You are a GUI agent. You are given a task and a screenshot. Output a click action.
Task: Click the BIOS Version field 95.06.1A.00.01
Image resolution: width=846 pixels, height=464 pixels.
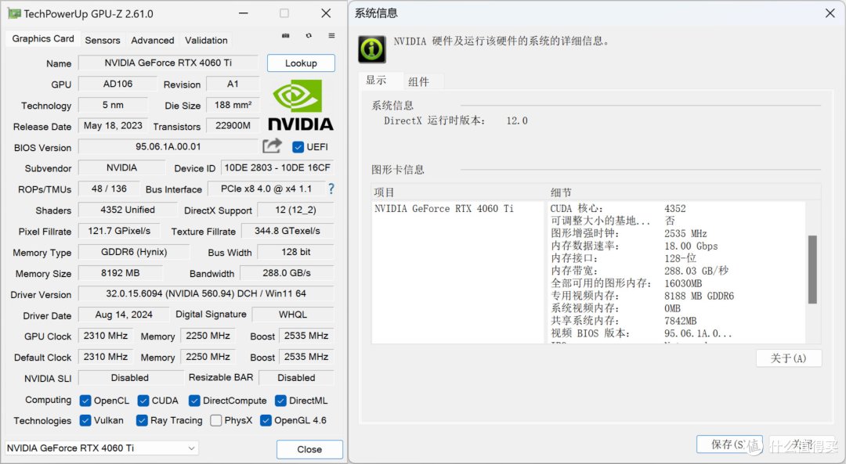tap(168, 146)
